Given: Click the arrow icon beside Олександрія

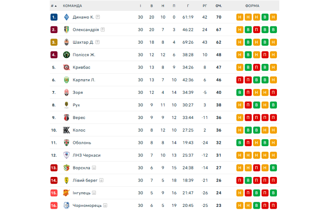Looking at the screenshot, I should point(103,30).
